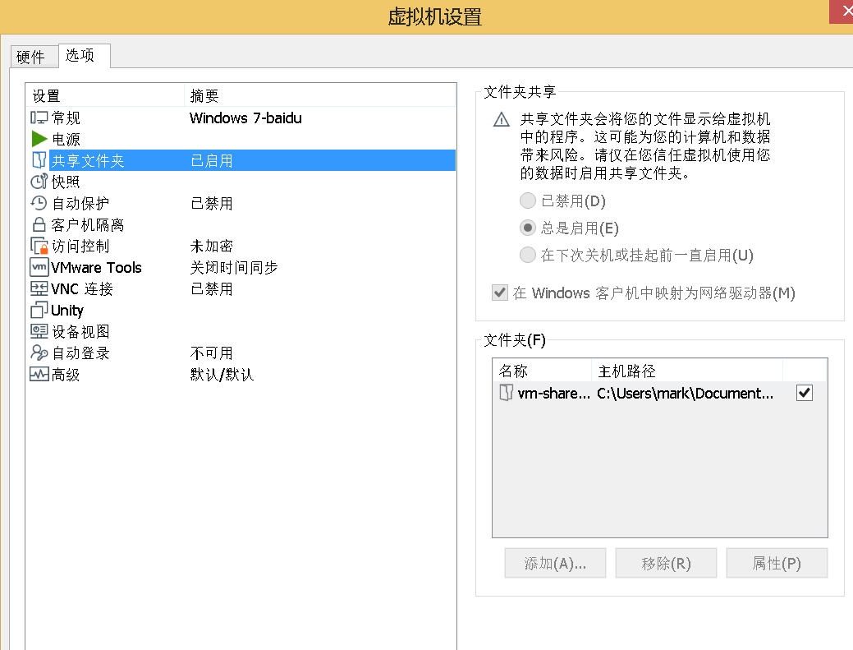Toggle 在 Windows 客户机中映射为网络驱动器(M) checkbox

coord(500,293)
